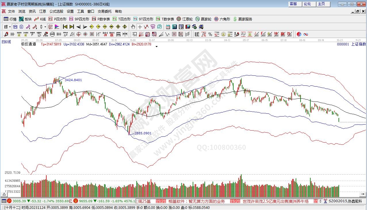Image resolution: width=367 pixels, height=210 pixels.
Task: Open the 公式选股 menu
Action: pyautogui.click(x=56, y=11)
